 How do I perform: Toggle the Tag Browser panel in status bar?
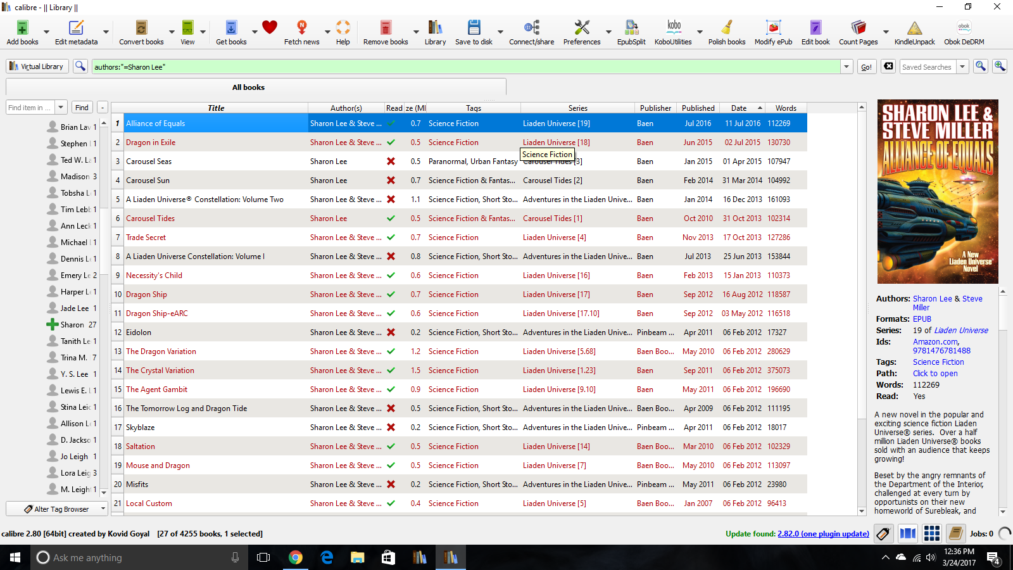pos(884,534)
